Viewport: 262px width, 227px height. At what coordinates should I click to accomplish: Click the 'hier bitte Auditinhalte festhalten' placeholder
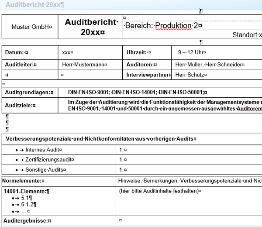click(159, 191)
